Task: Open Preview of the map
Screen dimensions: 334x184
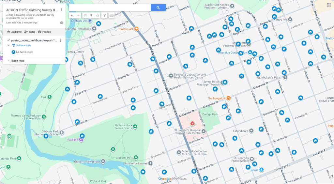Action: (44, 32)
